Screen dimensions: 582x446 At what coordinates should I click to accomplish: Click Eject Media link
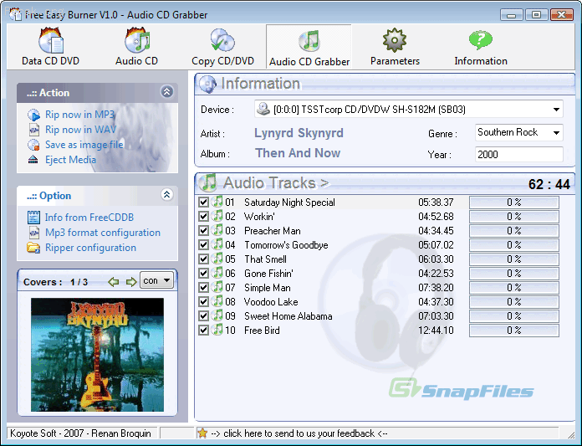pyautogui.click(x=70, y=160)
